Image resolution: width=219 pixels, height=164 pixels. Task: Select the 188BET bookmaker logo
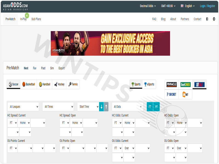coord(185,94)
